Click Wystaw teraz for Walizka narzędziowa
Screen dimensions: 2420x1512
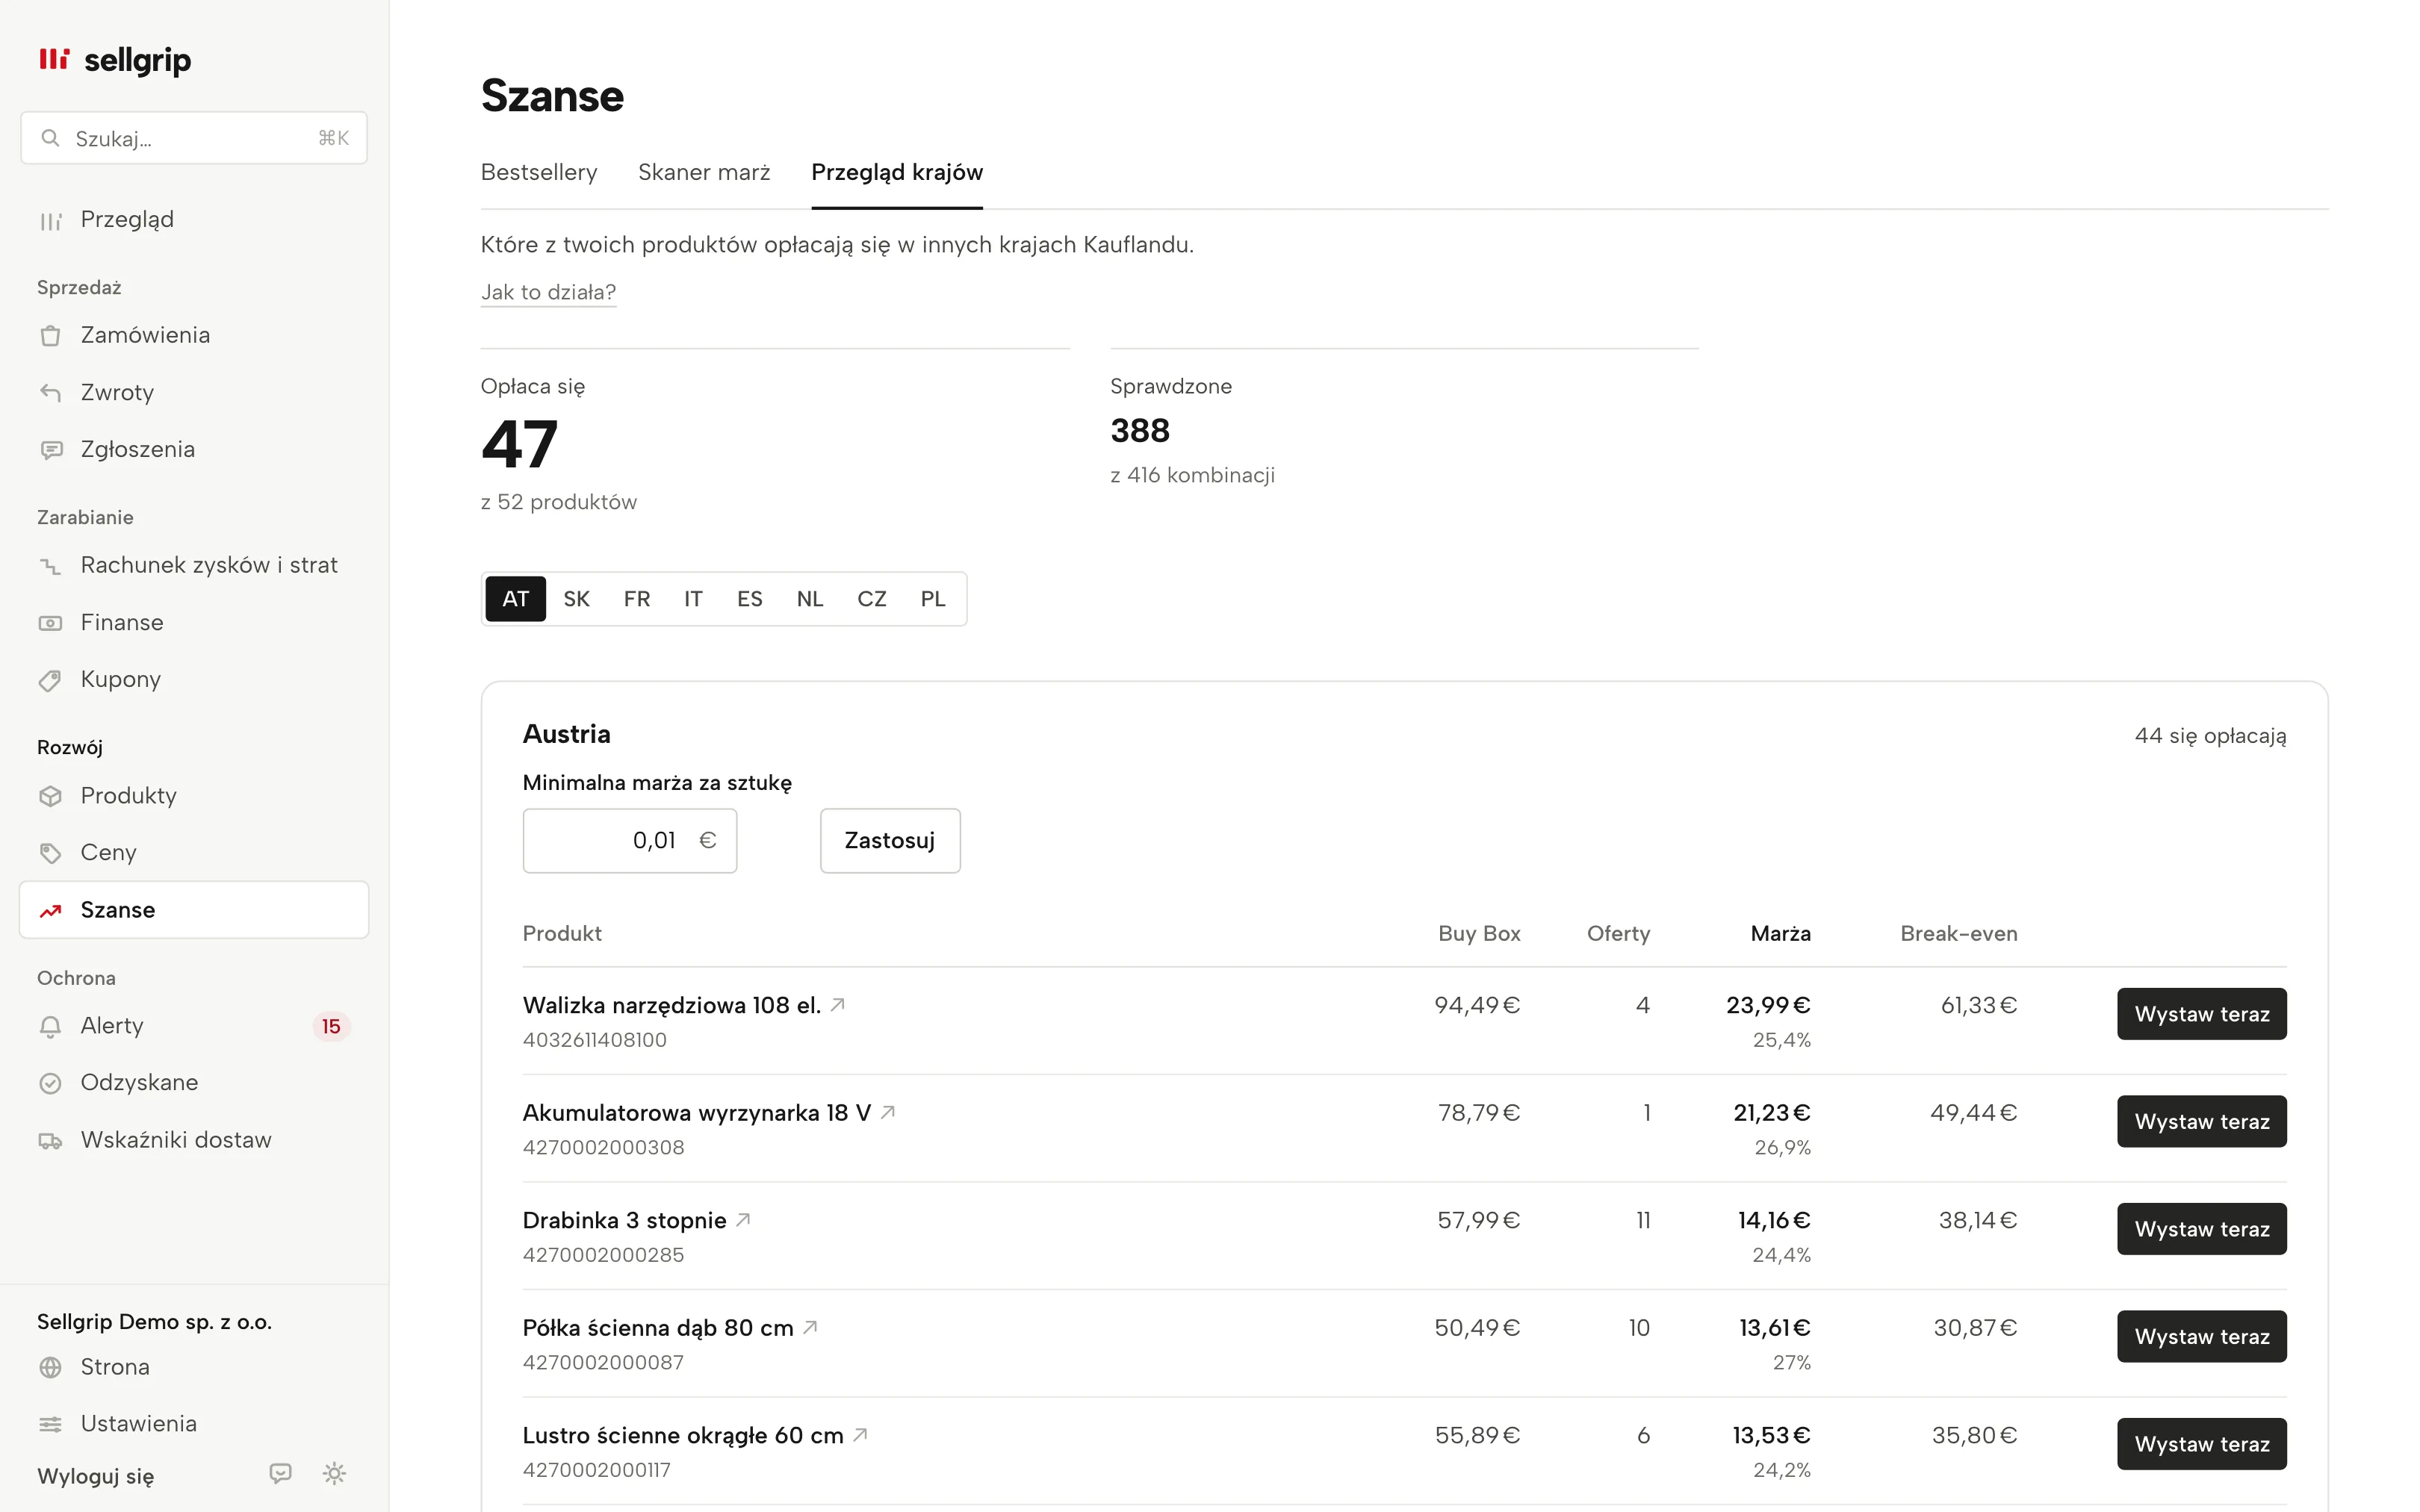click(2201, 1014)
